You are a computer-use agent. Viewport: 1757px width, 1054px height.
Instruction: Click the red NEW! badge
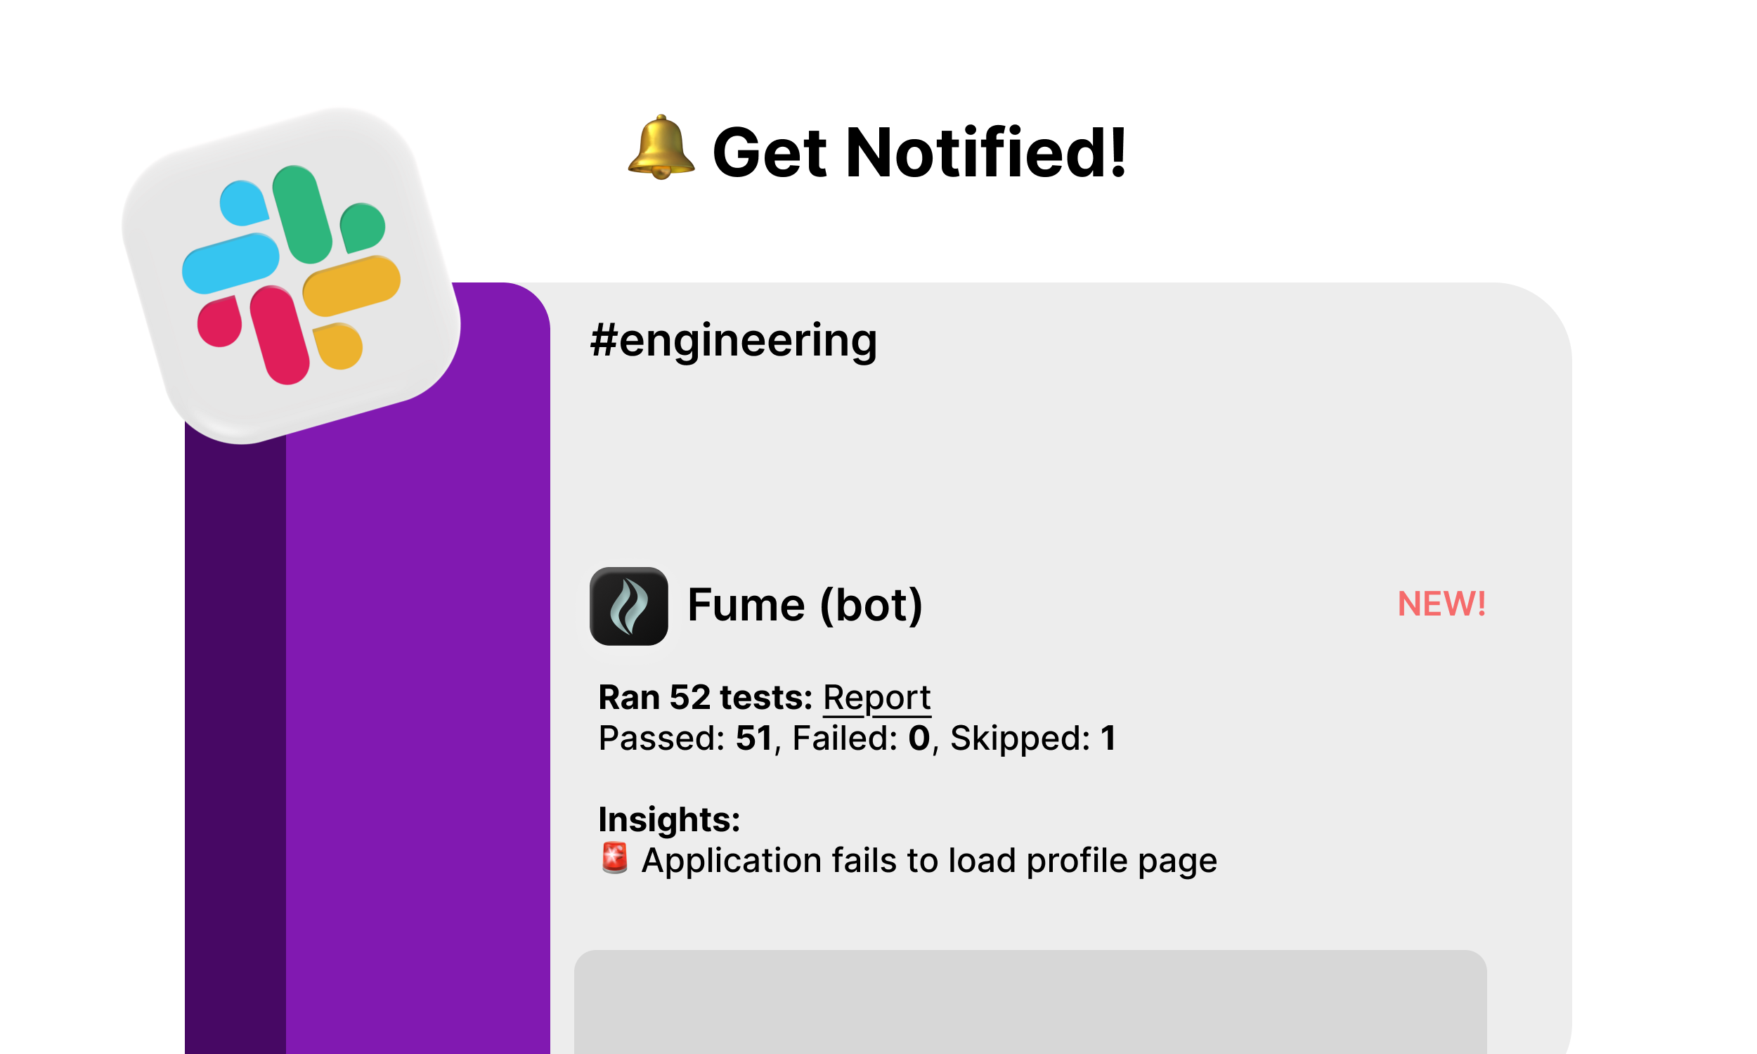tap(1441, 604)
